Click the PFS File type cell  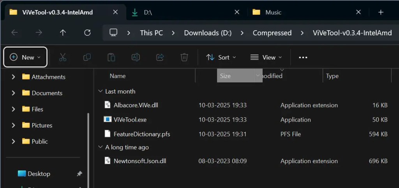[291, 134]
